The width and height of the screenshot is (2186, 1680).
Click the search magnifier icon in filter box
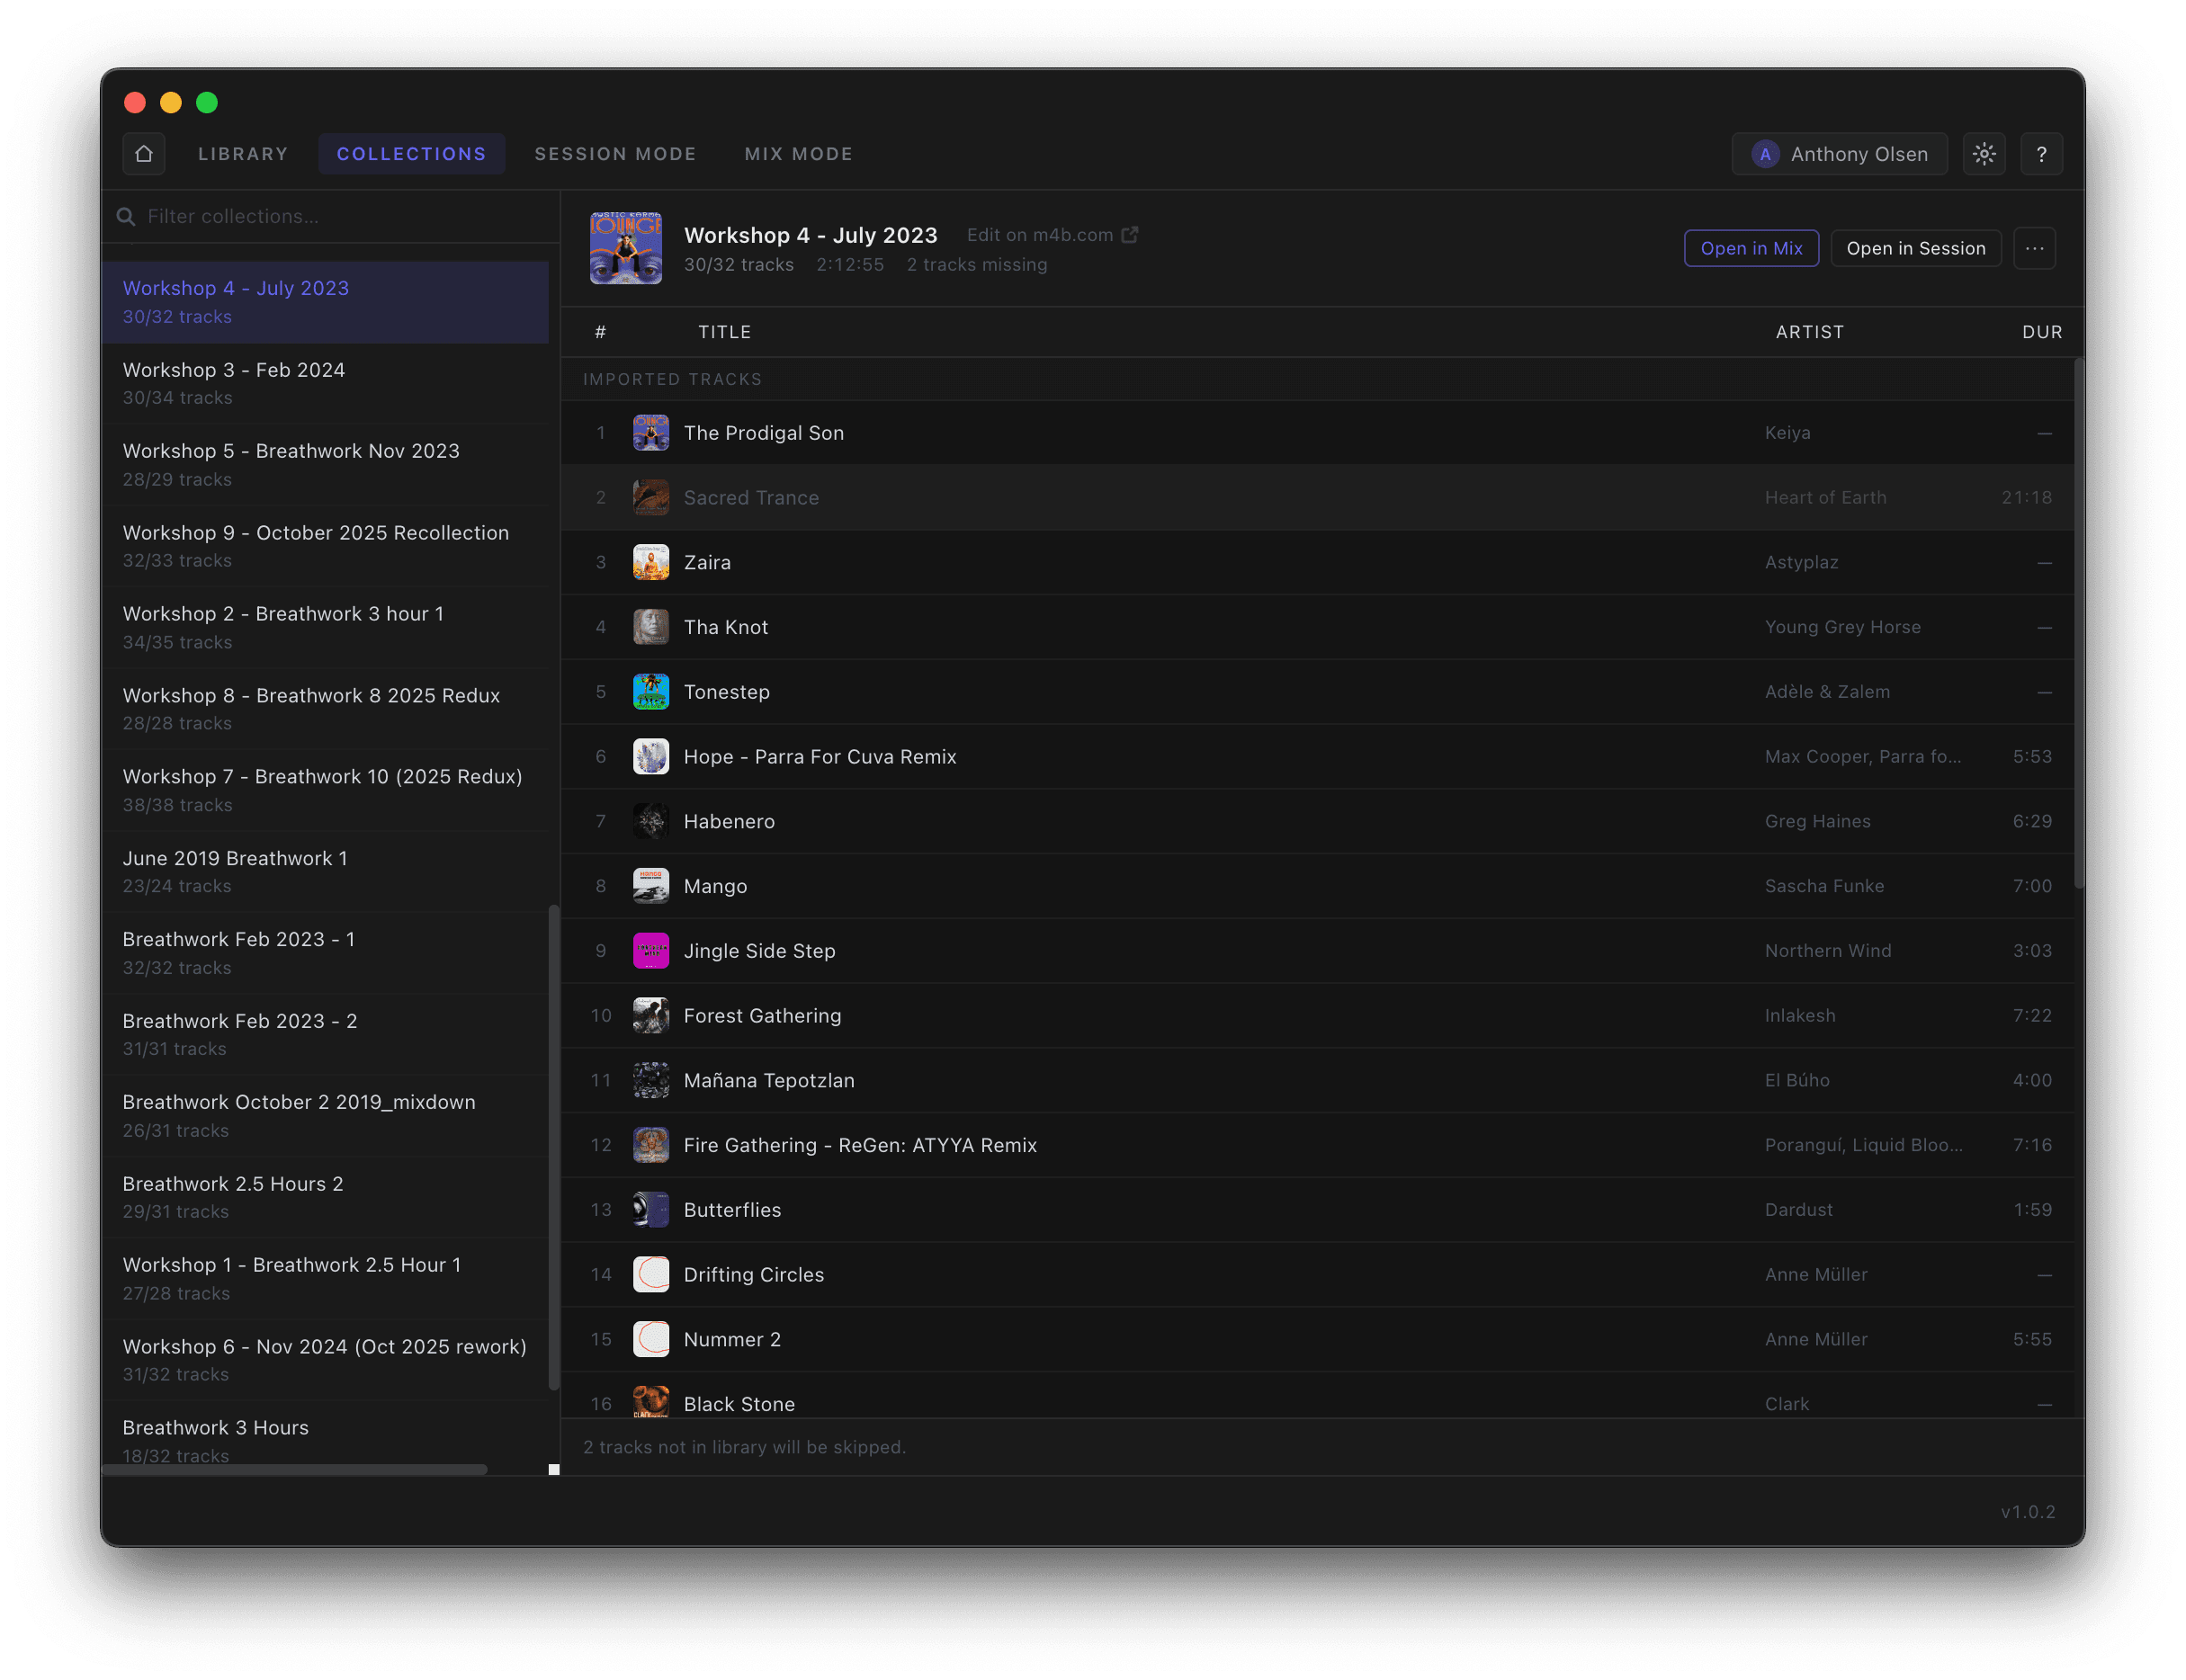[126, 217]
